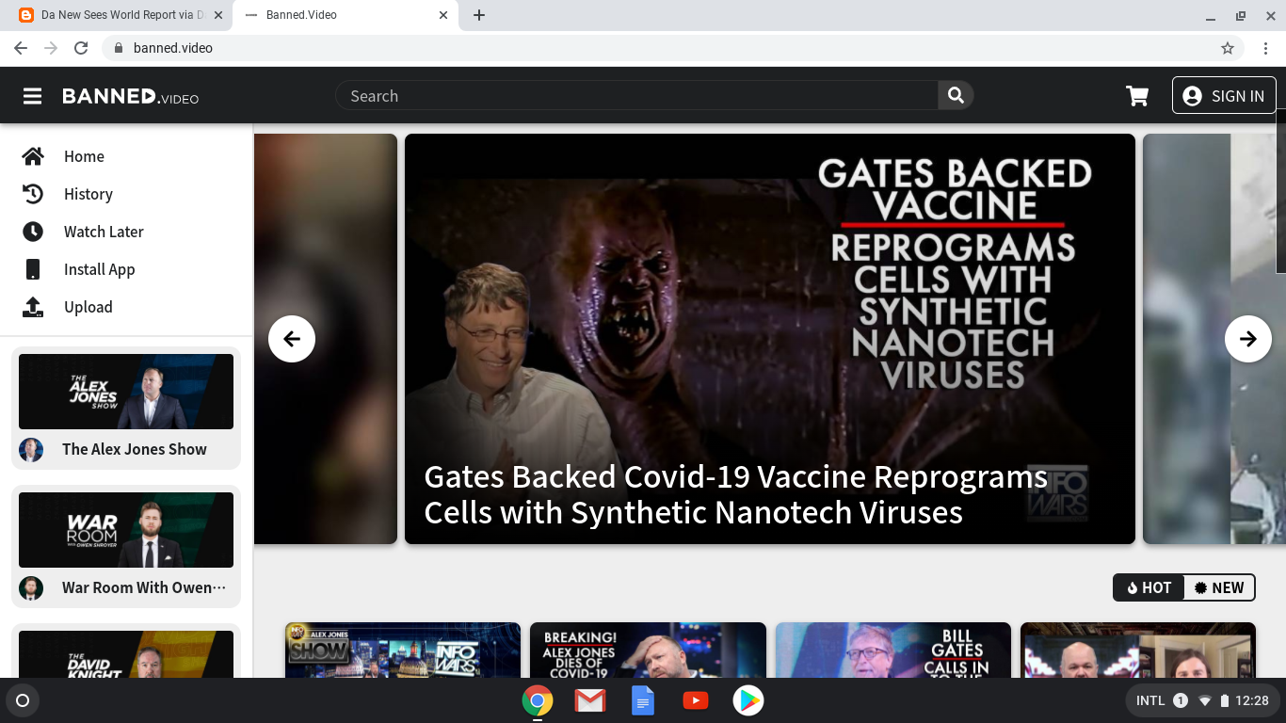This screenshot has height=723, width=1286.
Task: Click the ChromeOS launcher circle
Action: (23, 700)
